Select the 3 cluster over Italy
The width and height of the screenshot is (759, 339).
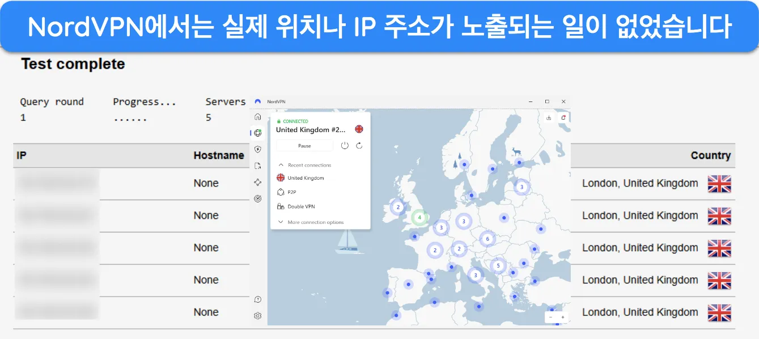[475, 276]
